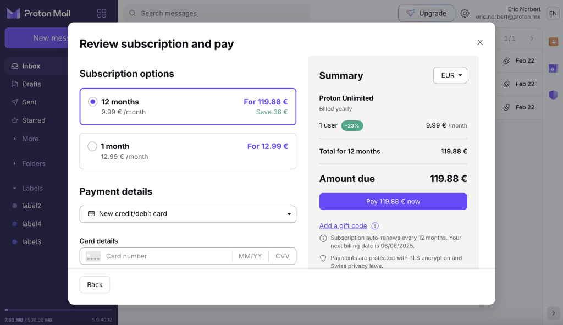This screenshot has height=325, width=563.
Task: Click Pay 119.88 € now button
Action: (x=393, y=201)
